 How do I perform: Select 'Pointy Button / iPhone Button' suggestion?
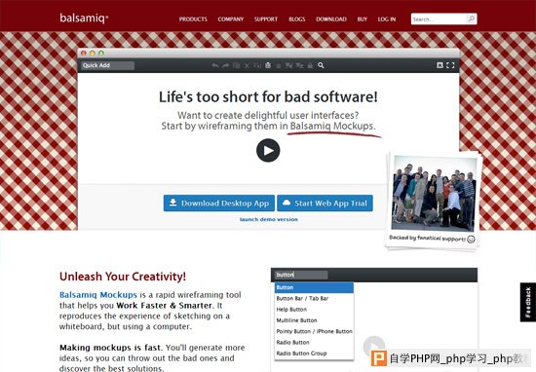click(314, 331)
